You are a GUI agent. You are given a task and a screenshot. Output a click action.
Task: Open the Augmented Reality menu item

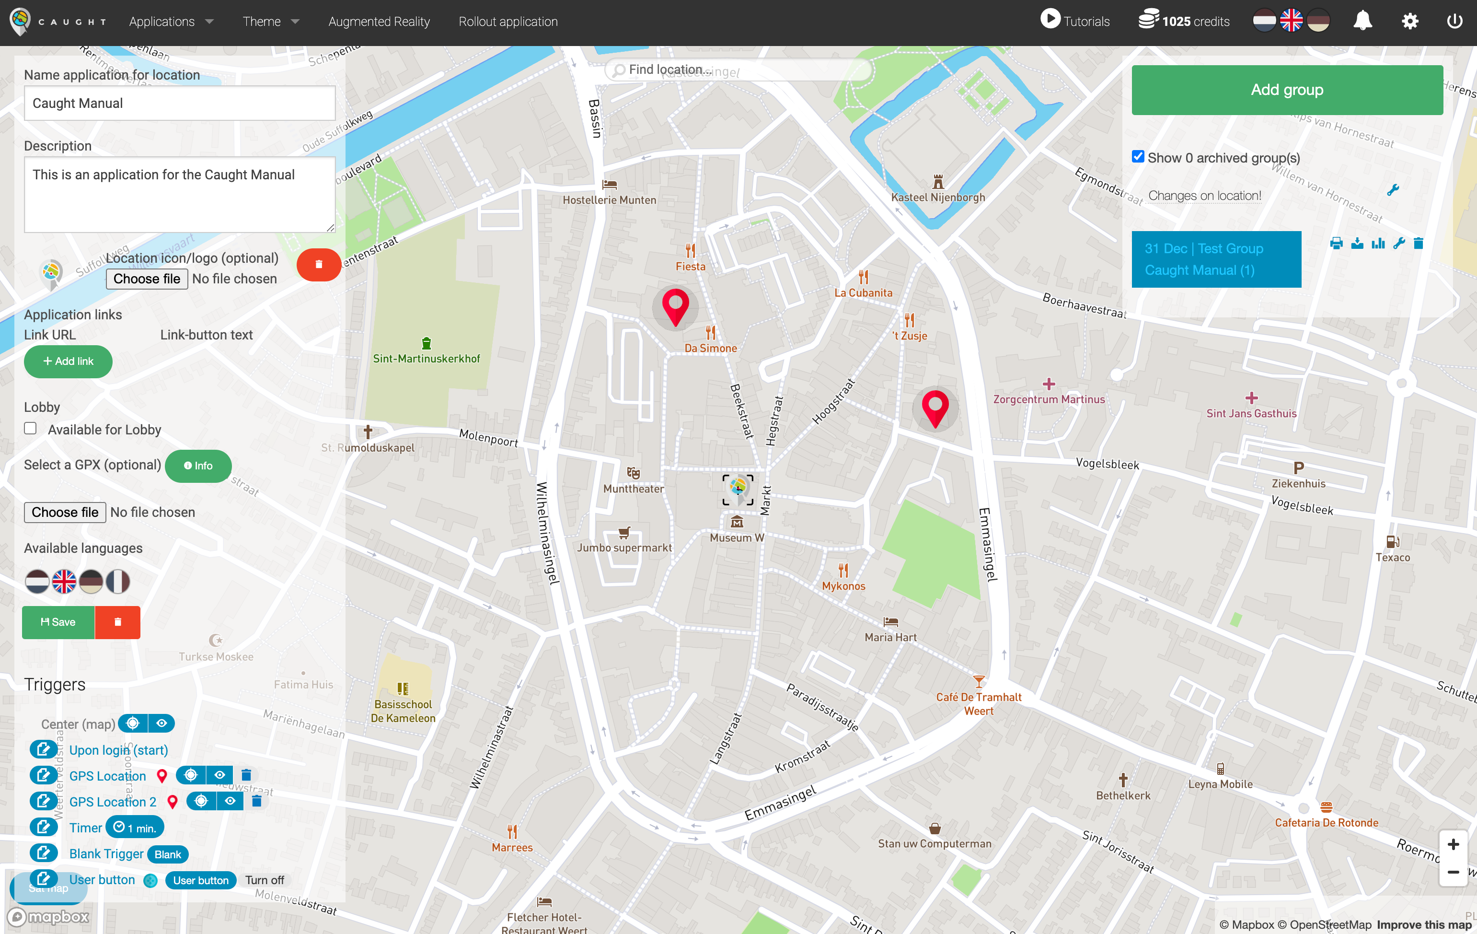click(x=379, y=22)
